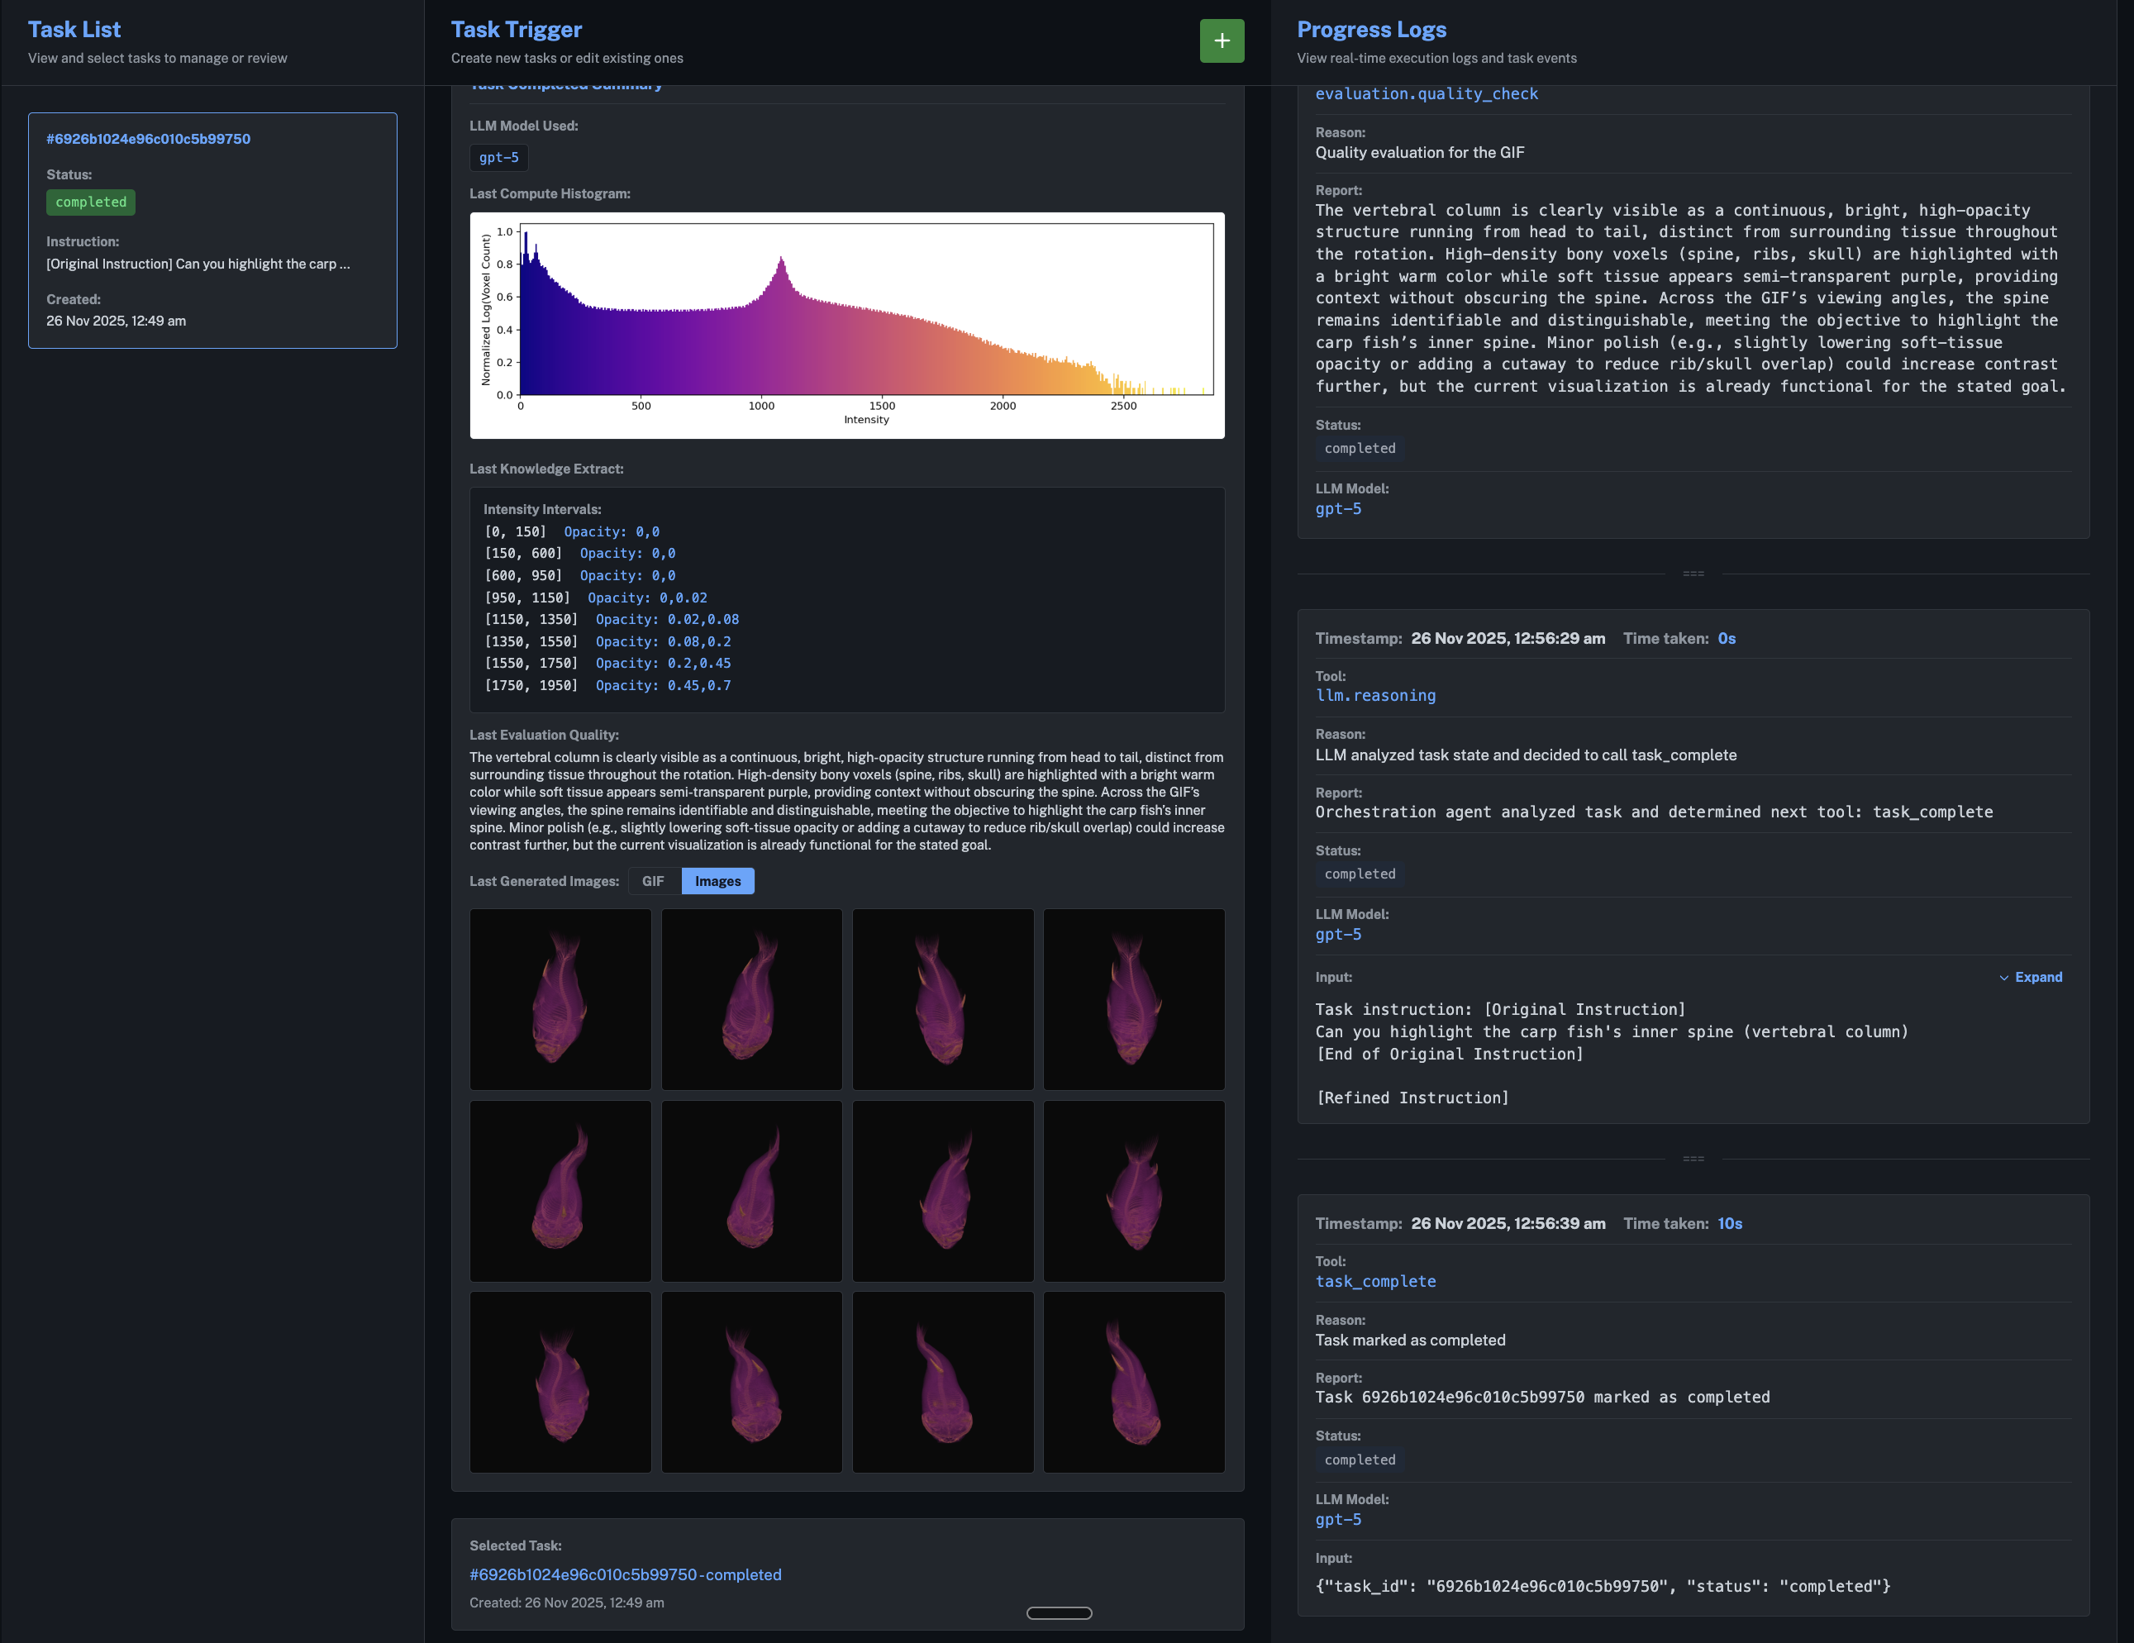Switch to the GIF preview tab

653,880
